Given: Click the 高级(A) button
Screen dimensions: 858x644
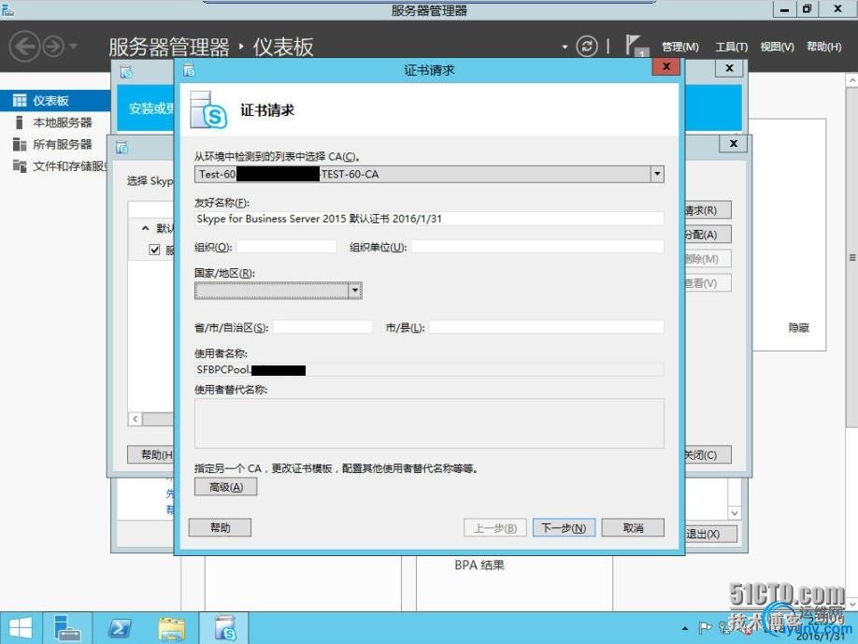Looking at the screenshot, I should point(225,487).
